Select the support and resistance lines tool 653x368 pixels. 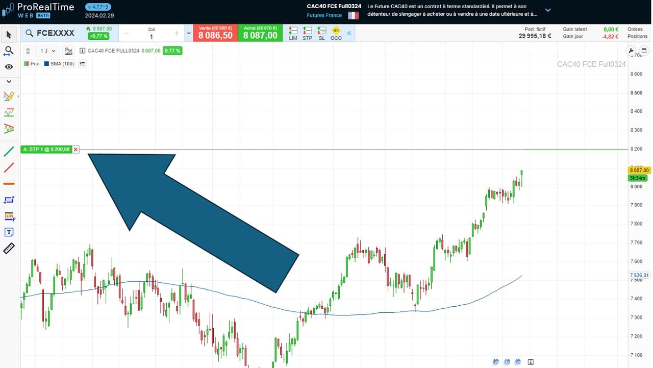[x=9, y=112]
